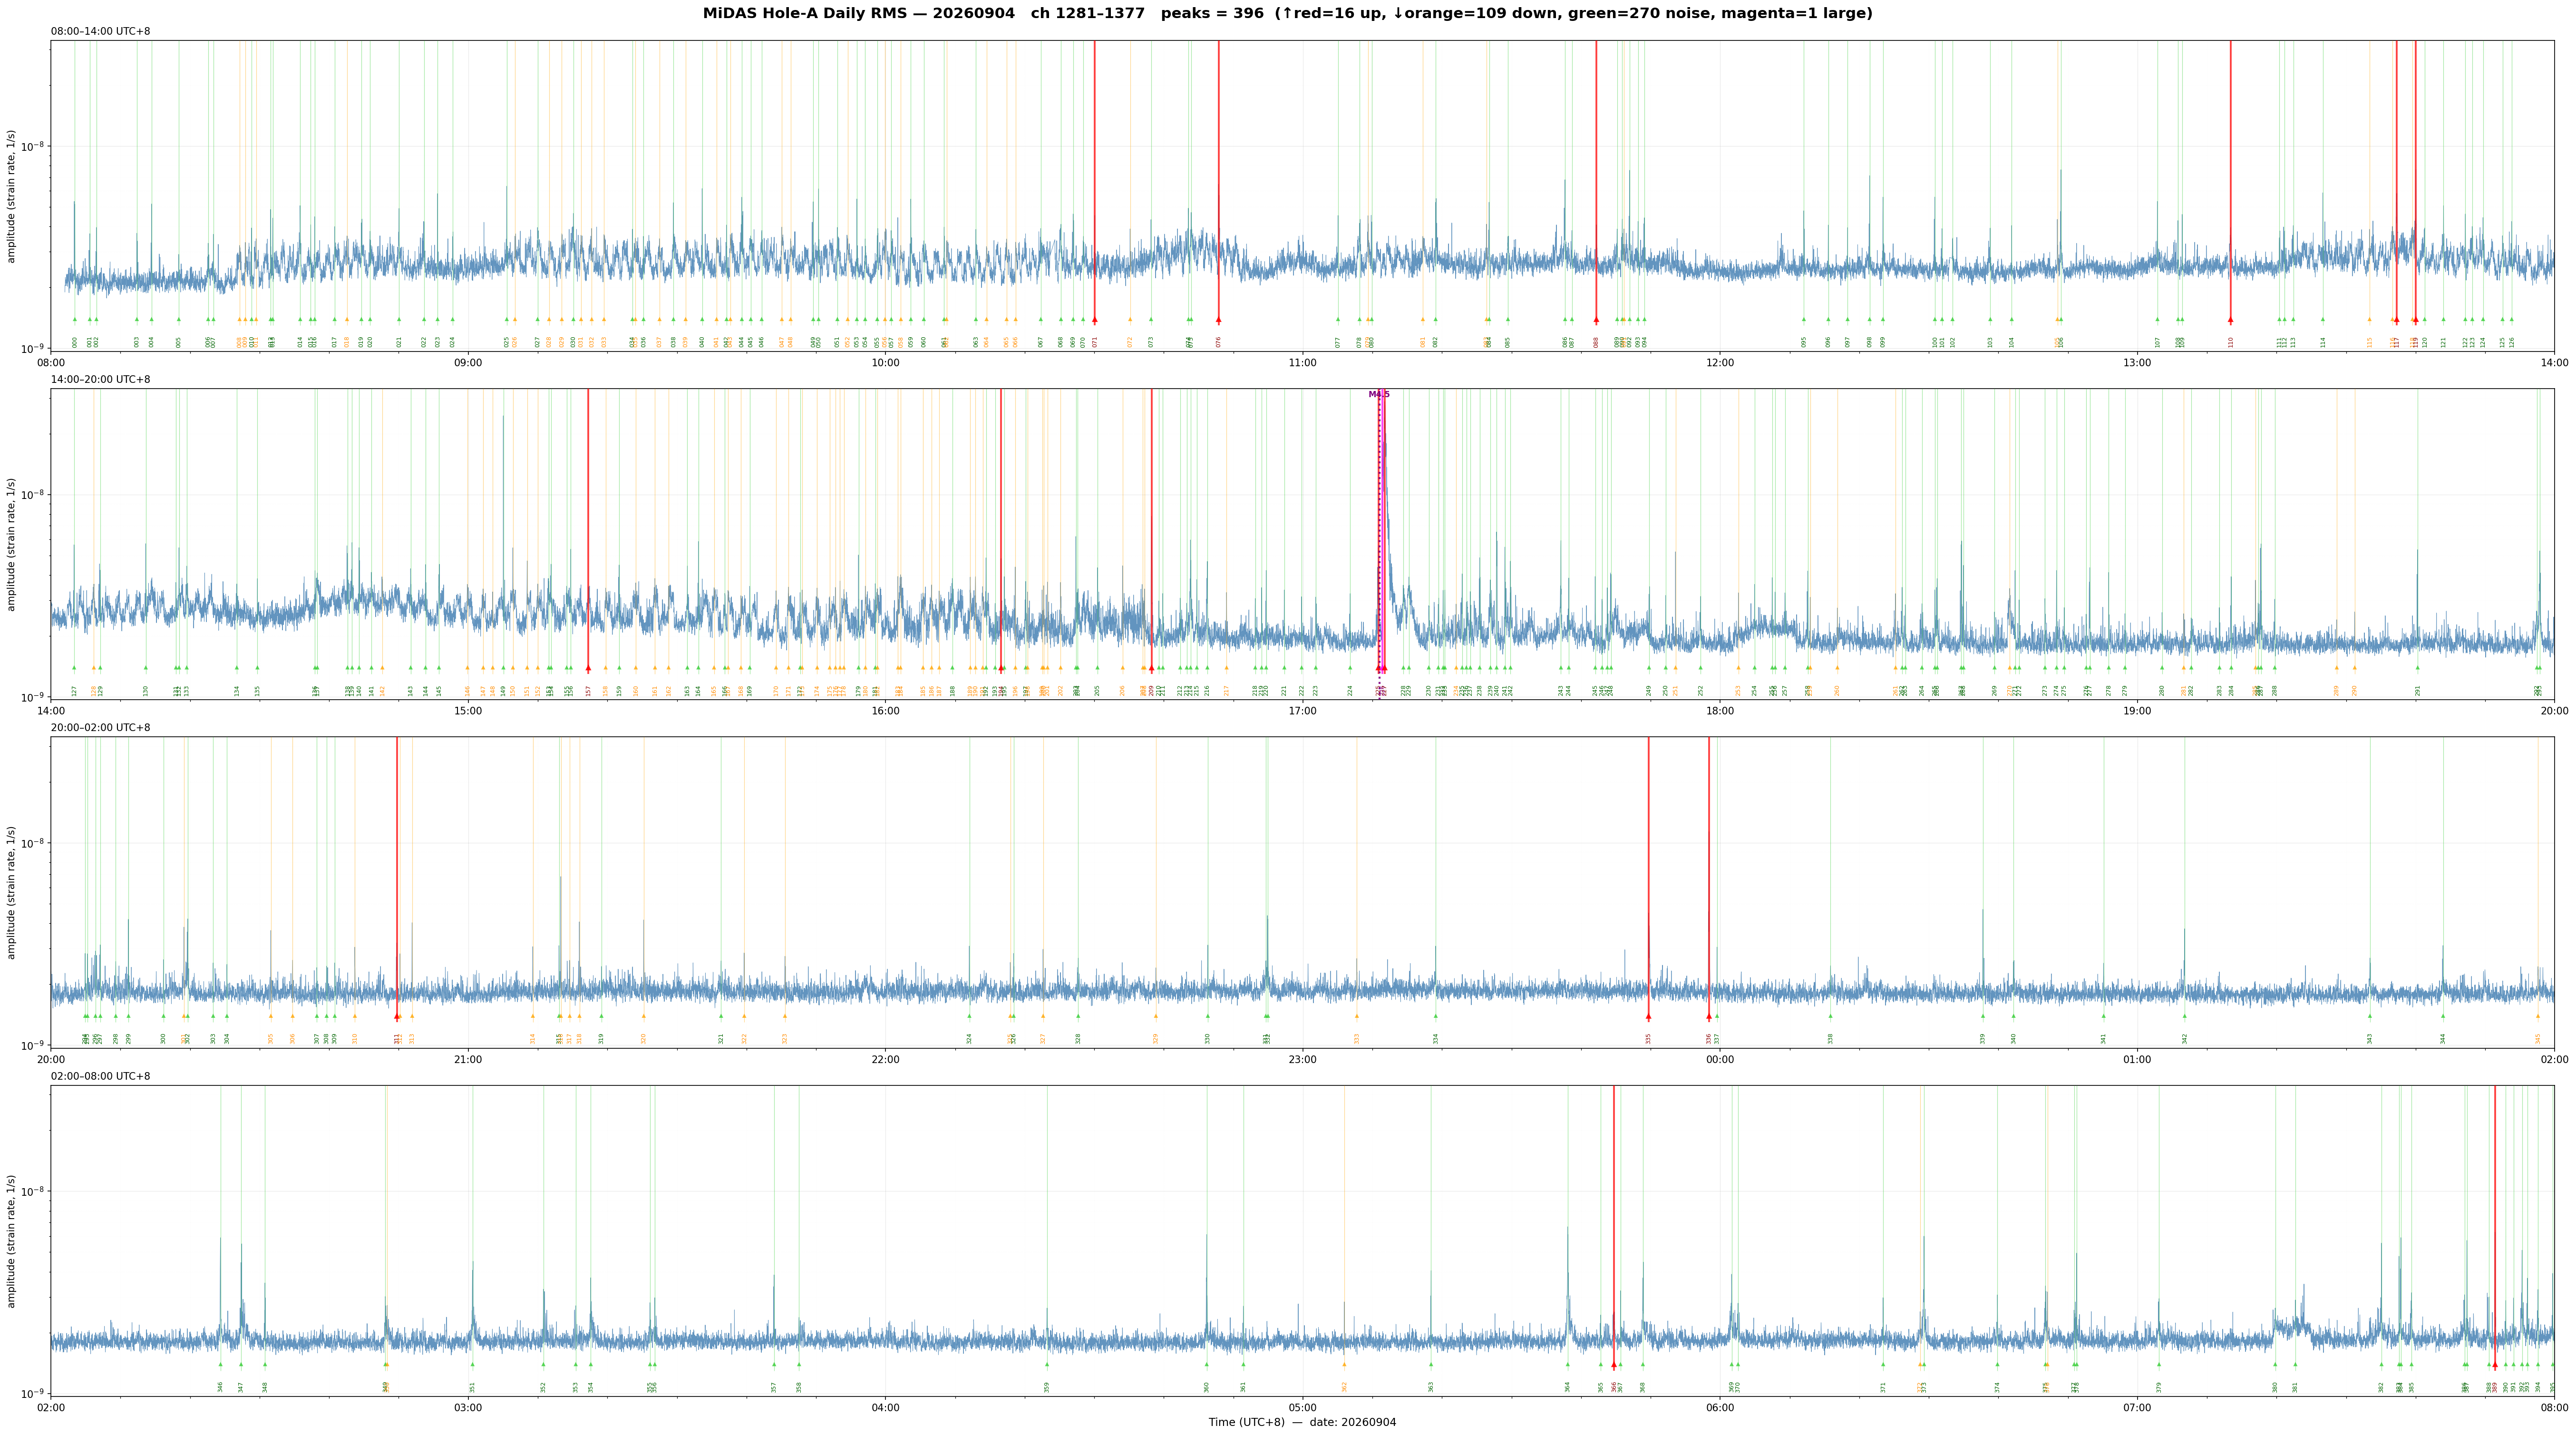This screenshot has height=1435, width=2576.
Task: Select the "02:00–08:00 UTC+8" panel title
Action: coord(101,1076)
